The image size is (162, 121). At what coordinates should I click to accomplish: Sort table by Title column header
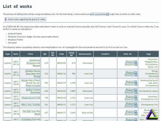[30, 54]
